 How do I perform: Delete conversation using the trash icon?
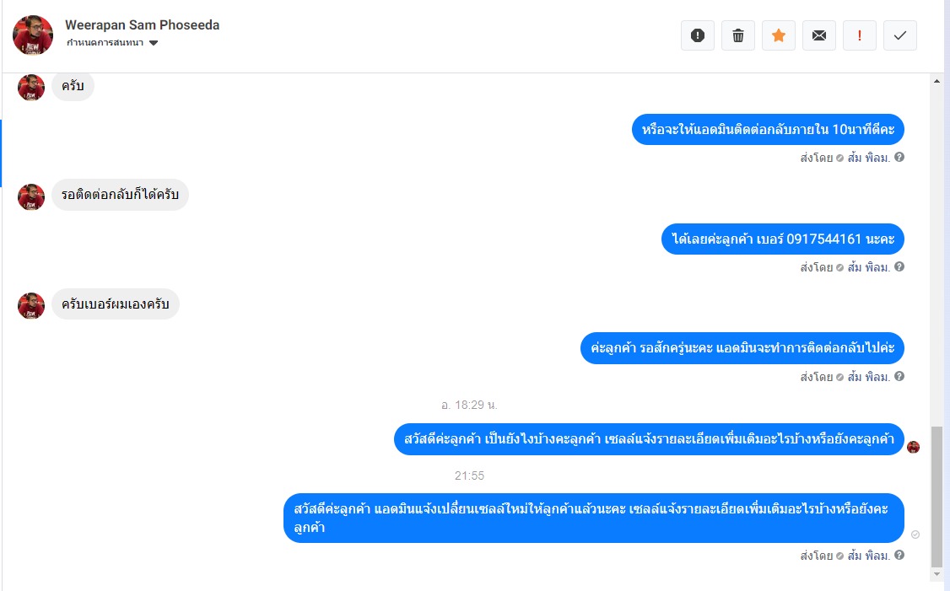click(x=738, y=35)
